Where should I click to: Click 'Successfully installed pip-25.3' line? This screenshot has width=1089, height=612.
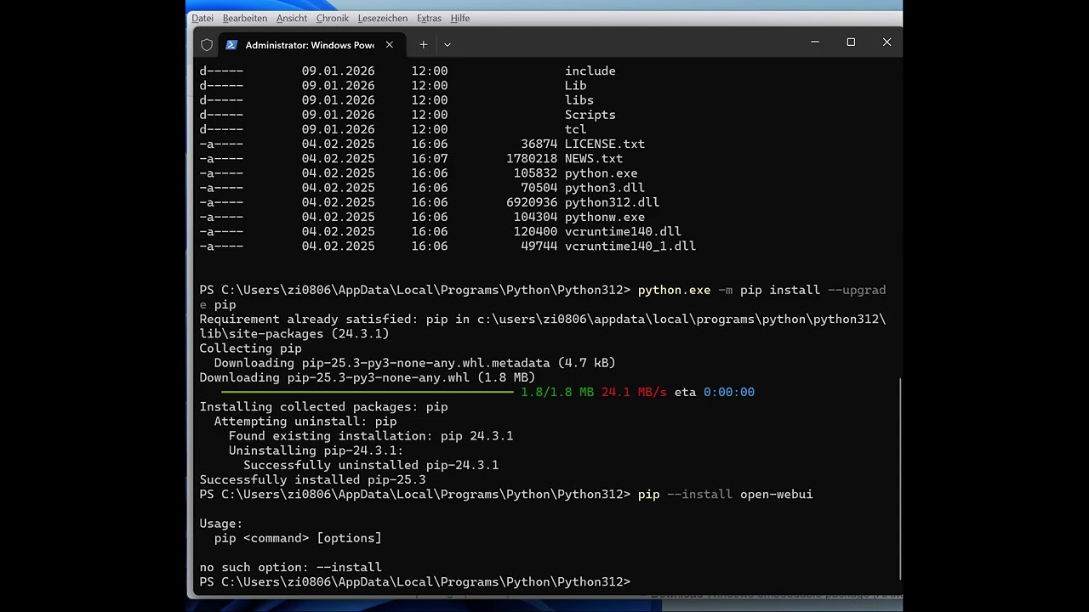[313, 479]
